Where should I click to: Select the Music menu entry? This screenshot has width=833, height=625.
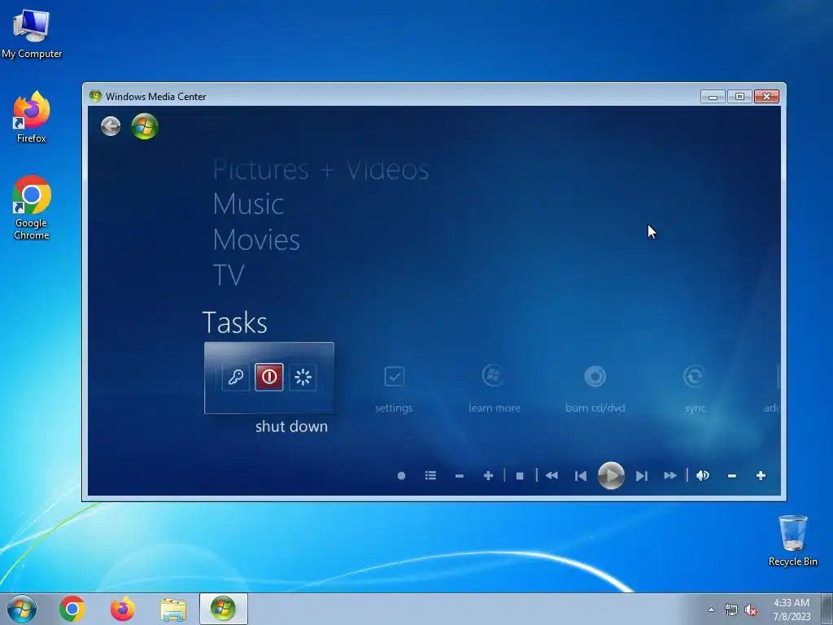pos(248,204)
